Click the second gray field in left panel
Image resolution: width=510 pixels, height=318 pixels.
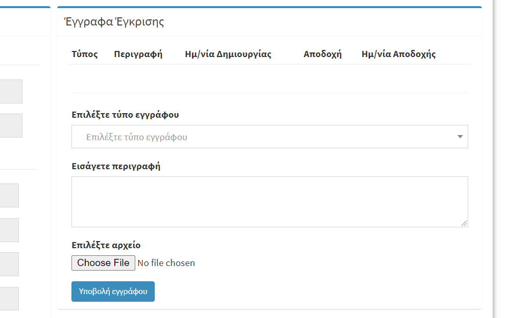[x=11, y=125]
